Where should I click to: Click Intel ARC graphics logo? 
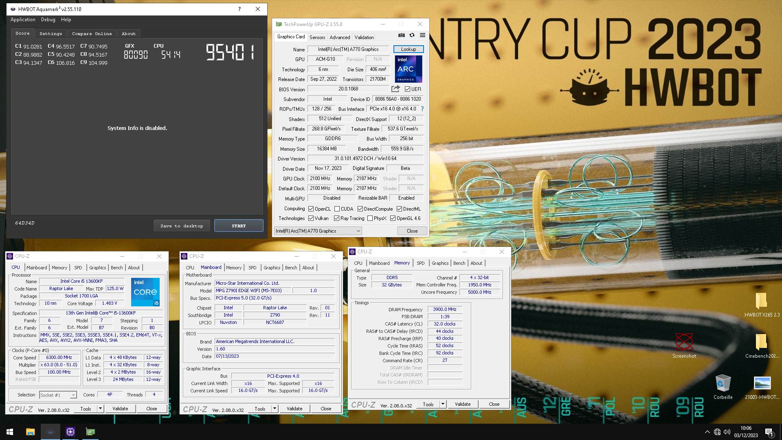tap(408, 69)
